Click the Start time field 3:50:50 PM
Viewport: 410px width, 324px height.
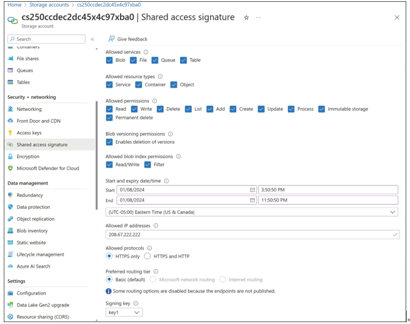[328, 190]
